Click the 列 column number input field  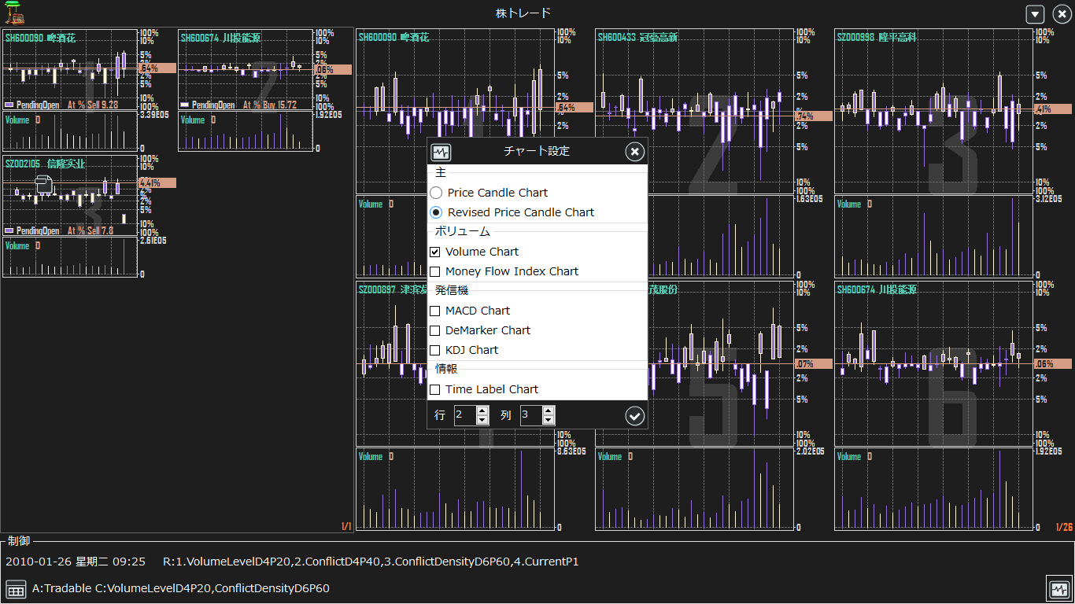click(531, 415)
